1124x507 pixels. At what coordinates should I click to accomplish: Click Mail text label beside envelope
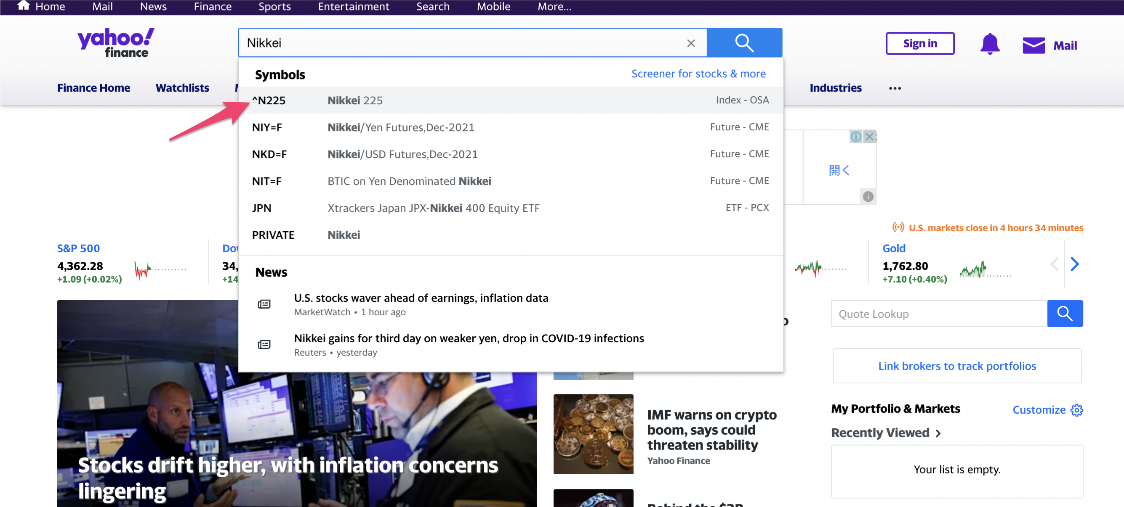tap(1065, 45)
